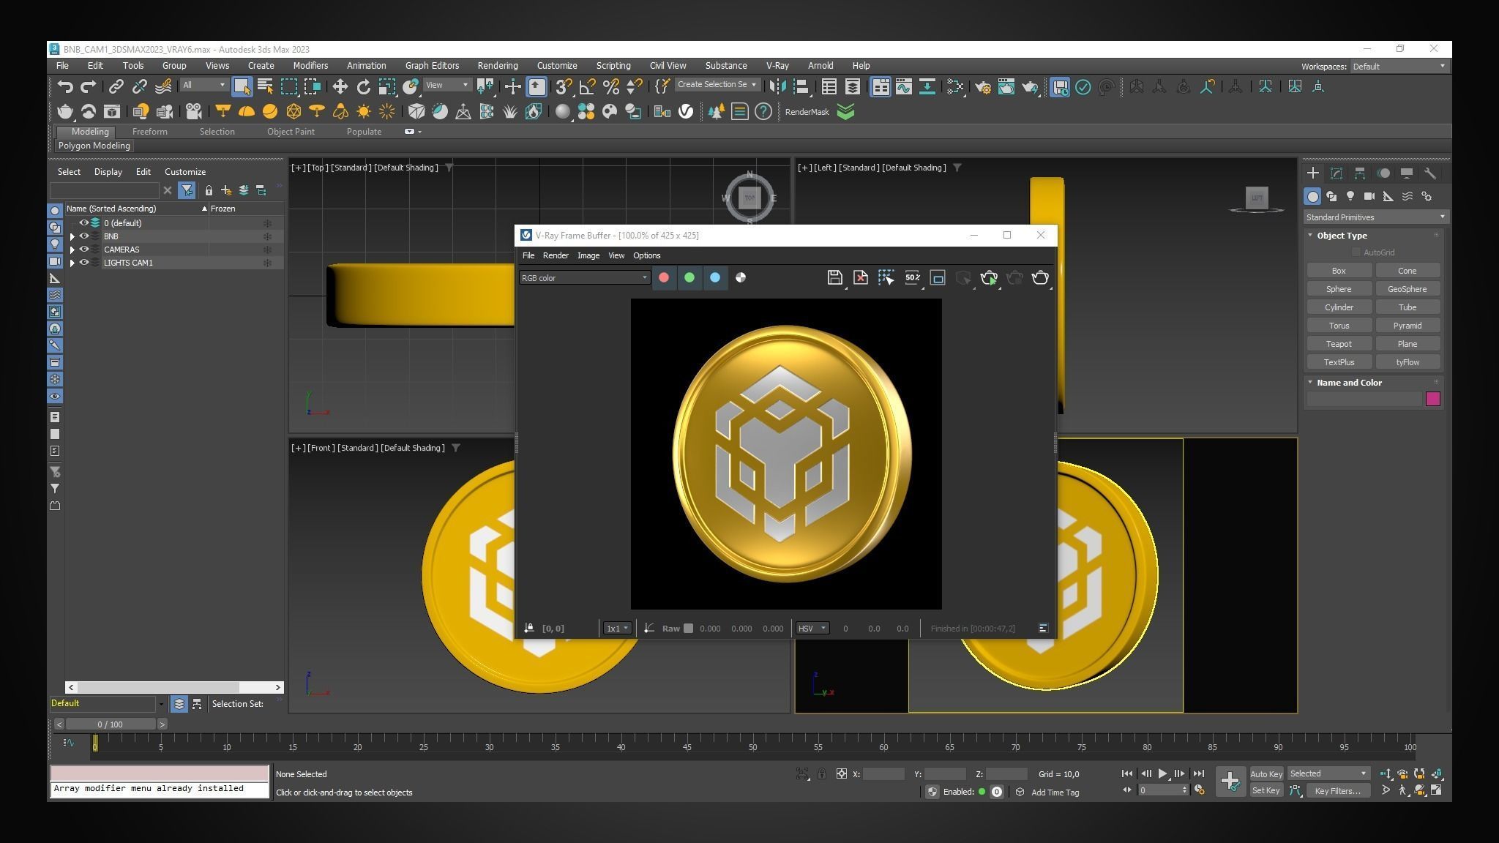Click the scene explorer horizontal scrollbar
The height and width of the screenshot is (843, 1499).
point(158,687)
